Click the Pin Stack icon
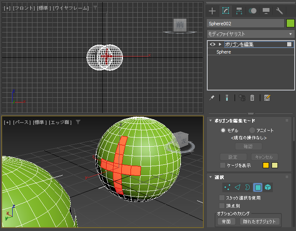 pyautogui.click(x=212, y=98)
